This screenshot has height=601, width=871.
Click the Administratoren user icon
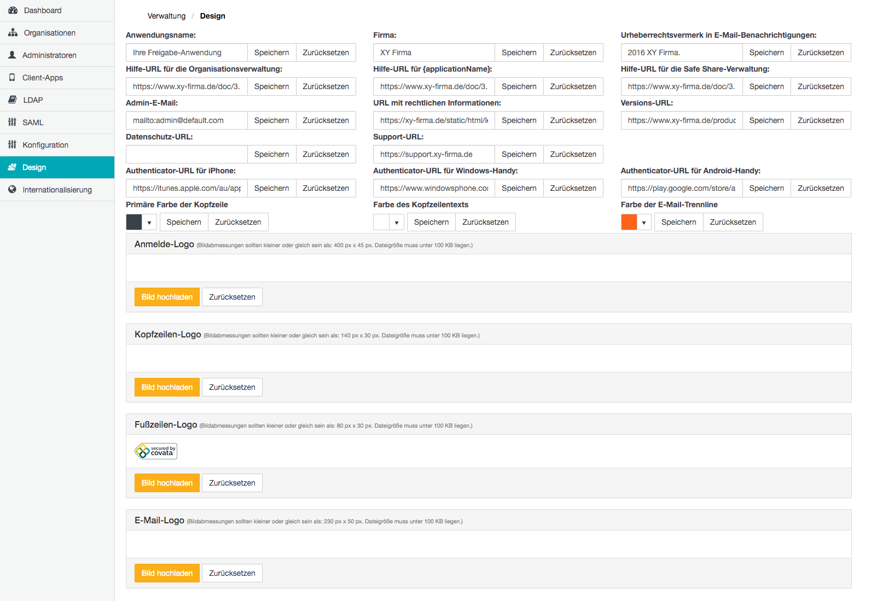pos(12,55)
